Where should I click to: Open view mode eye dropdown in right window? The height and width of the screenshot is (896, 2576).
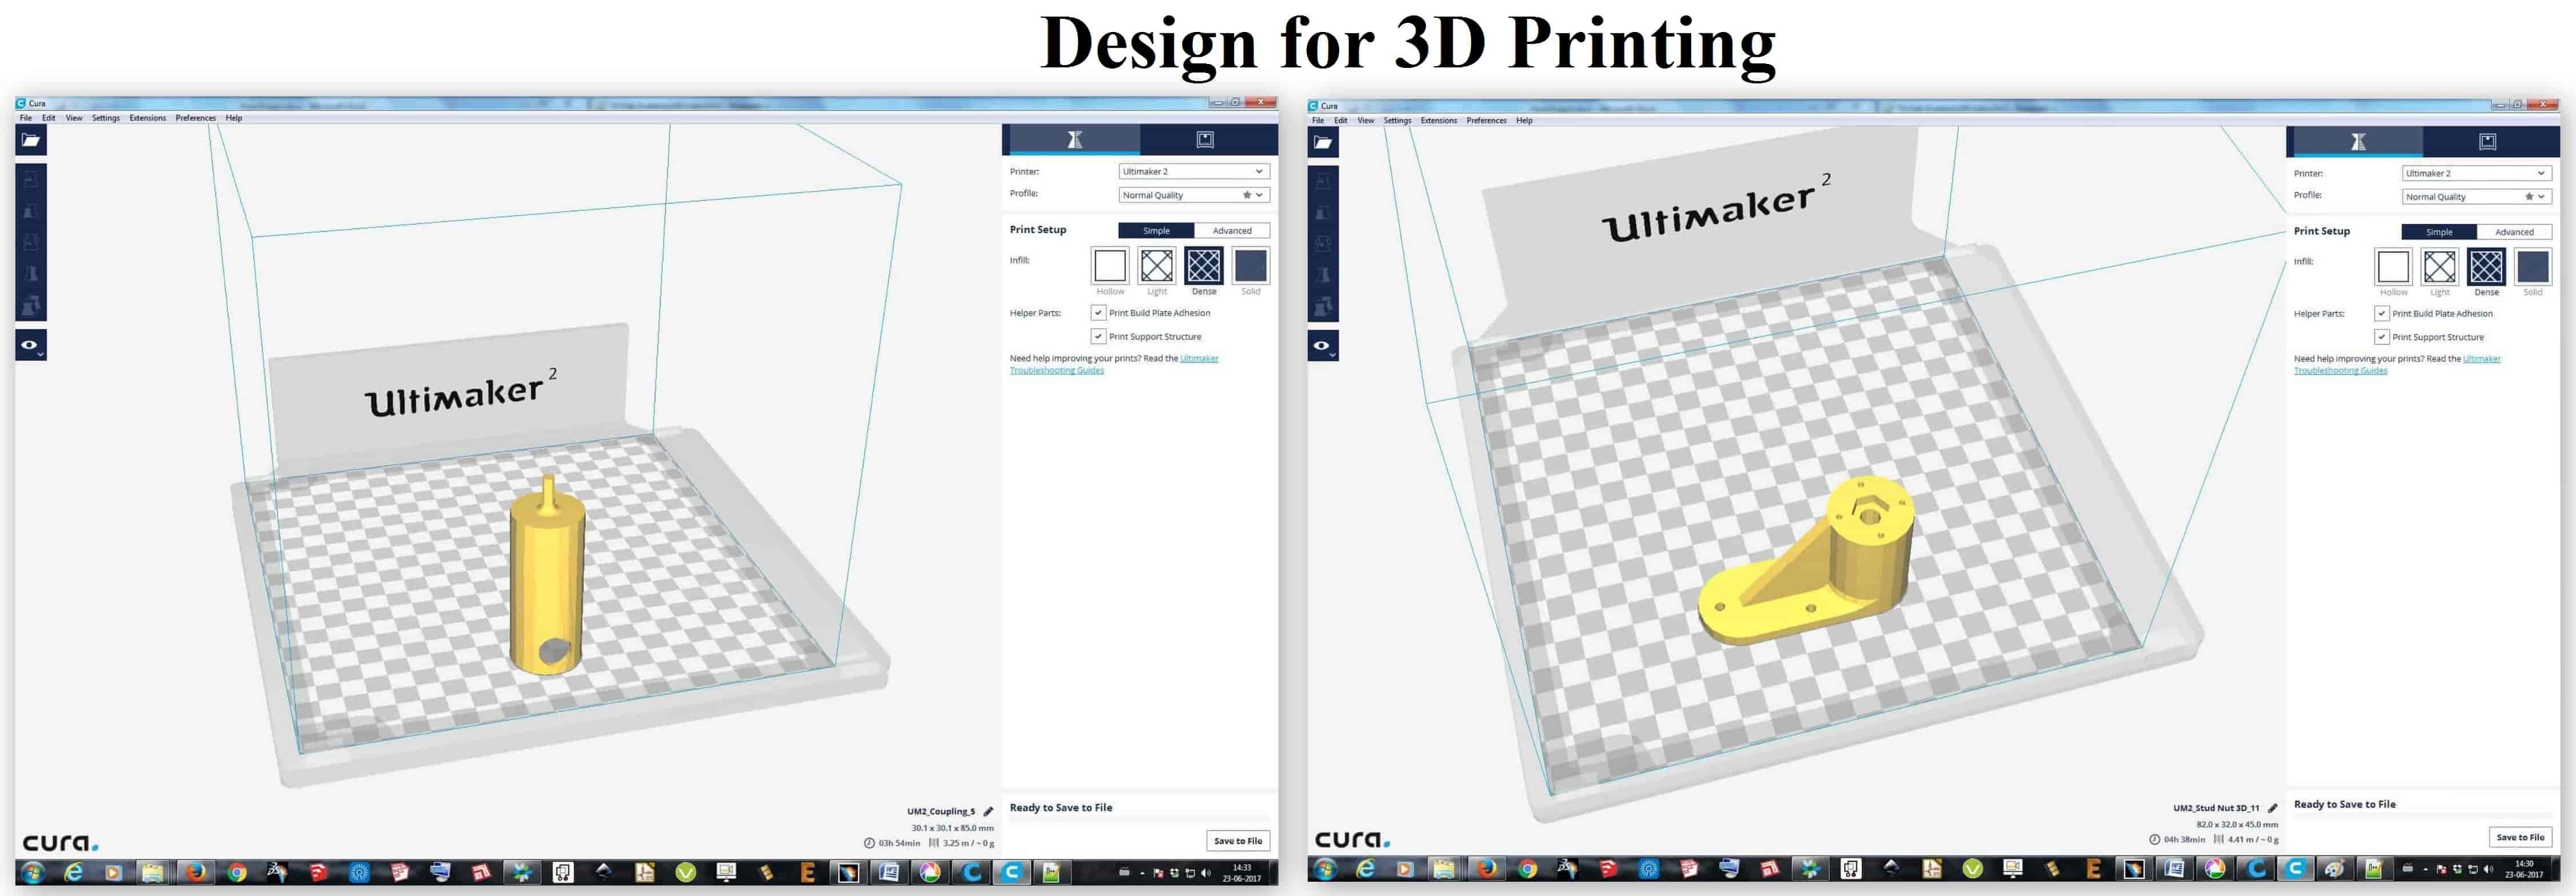tap(1323, 346)
